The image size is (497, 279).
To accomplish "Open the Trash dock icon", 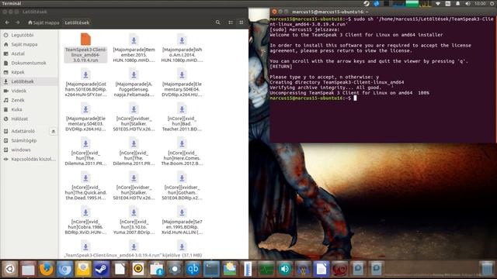I will (487, 269).
